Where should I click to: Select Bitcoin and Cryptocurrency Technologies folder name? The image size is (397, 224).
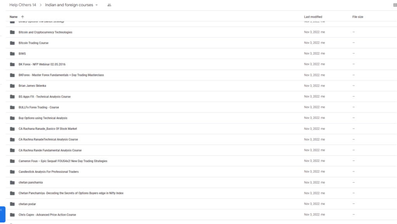coord(45,32)
